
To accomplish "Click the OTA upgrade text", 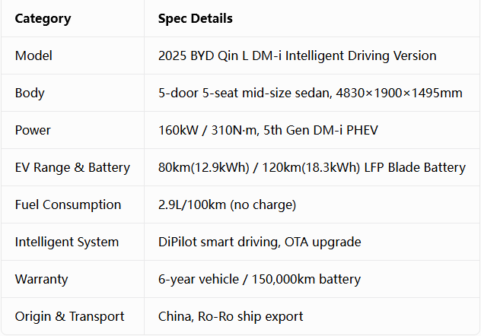I will click(323, 242).
